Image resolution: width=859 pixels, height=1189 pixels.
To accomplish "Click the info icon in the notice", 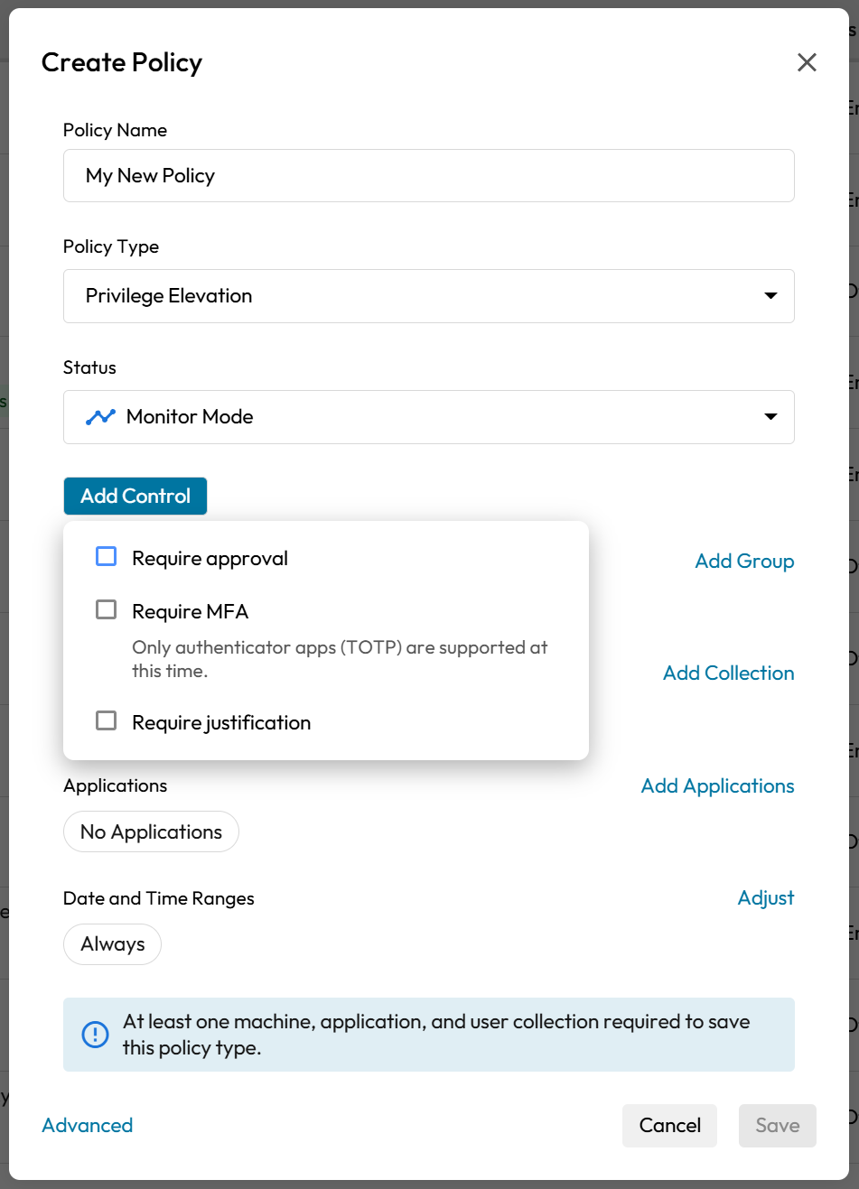I will tap(95, 1035).
